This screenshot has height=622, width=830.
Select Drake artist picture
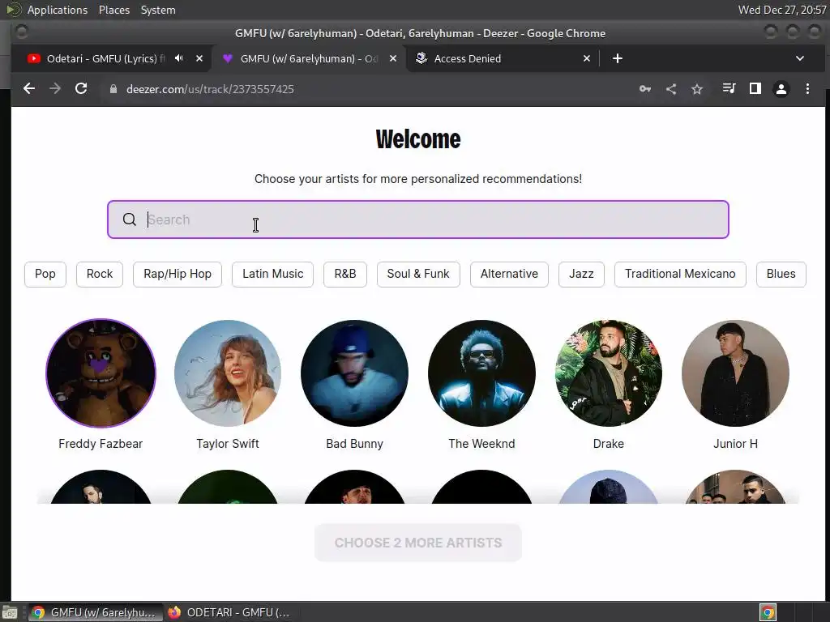coord(609,373)
